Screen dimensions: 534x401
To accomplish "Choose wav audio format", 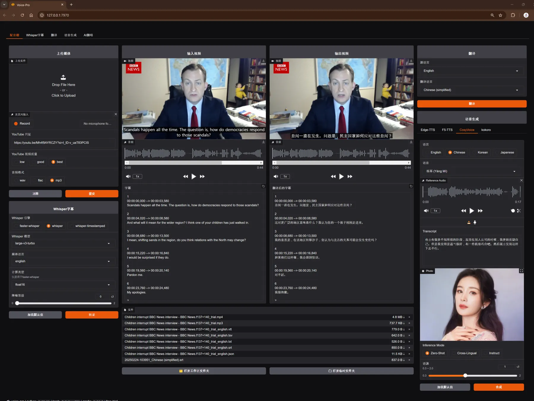I will click(20, 180).
